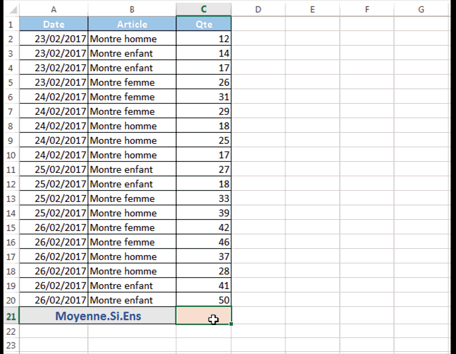
Task: Click row 21 header
Action: coord(11,316)
